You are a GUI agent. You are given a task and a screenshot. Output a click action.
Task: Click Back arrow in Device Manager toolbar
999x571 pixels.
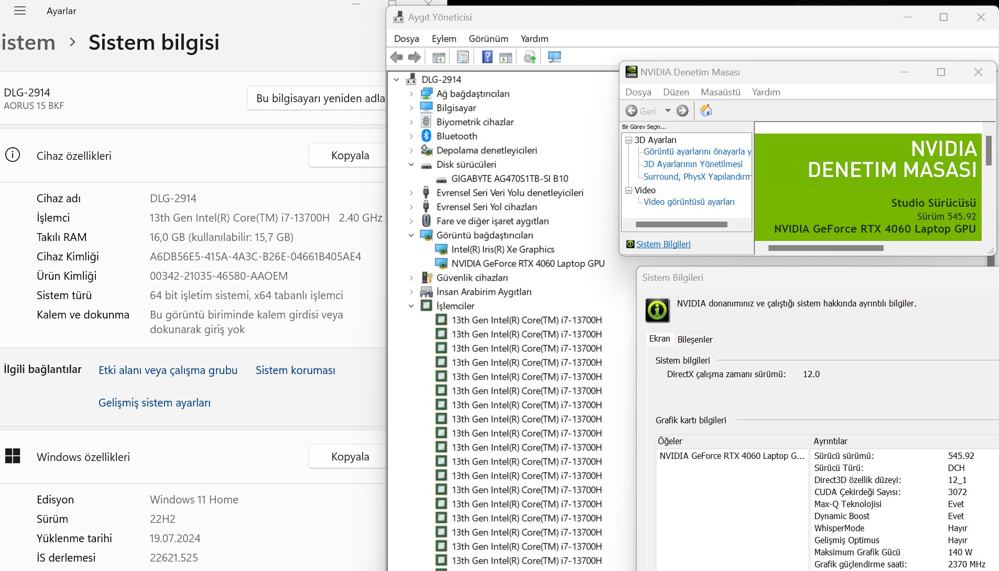[x=397, y=57]
